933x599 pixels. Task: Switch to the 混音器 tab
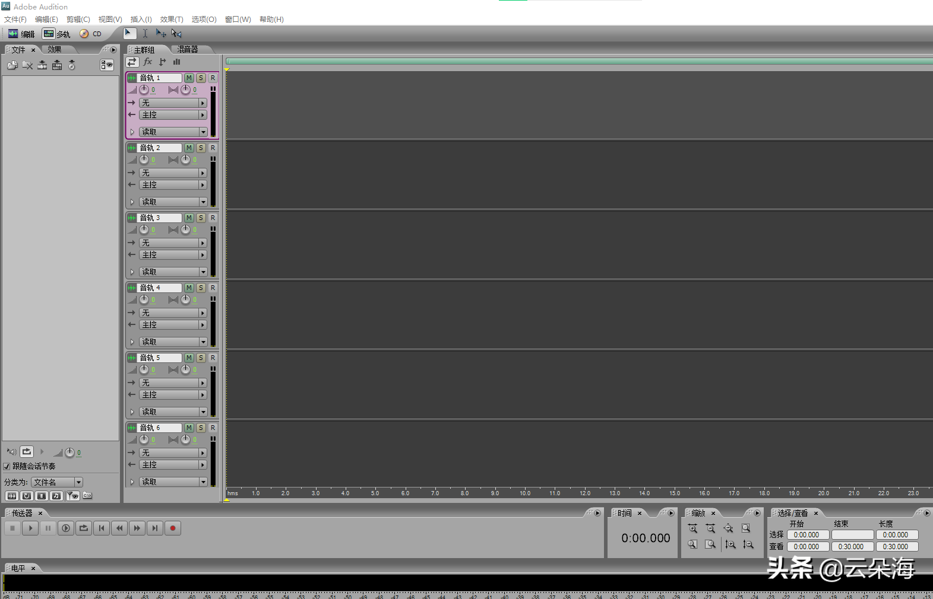click(x=188, y=50)
